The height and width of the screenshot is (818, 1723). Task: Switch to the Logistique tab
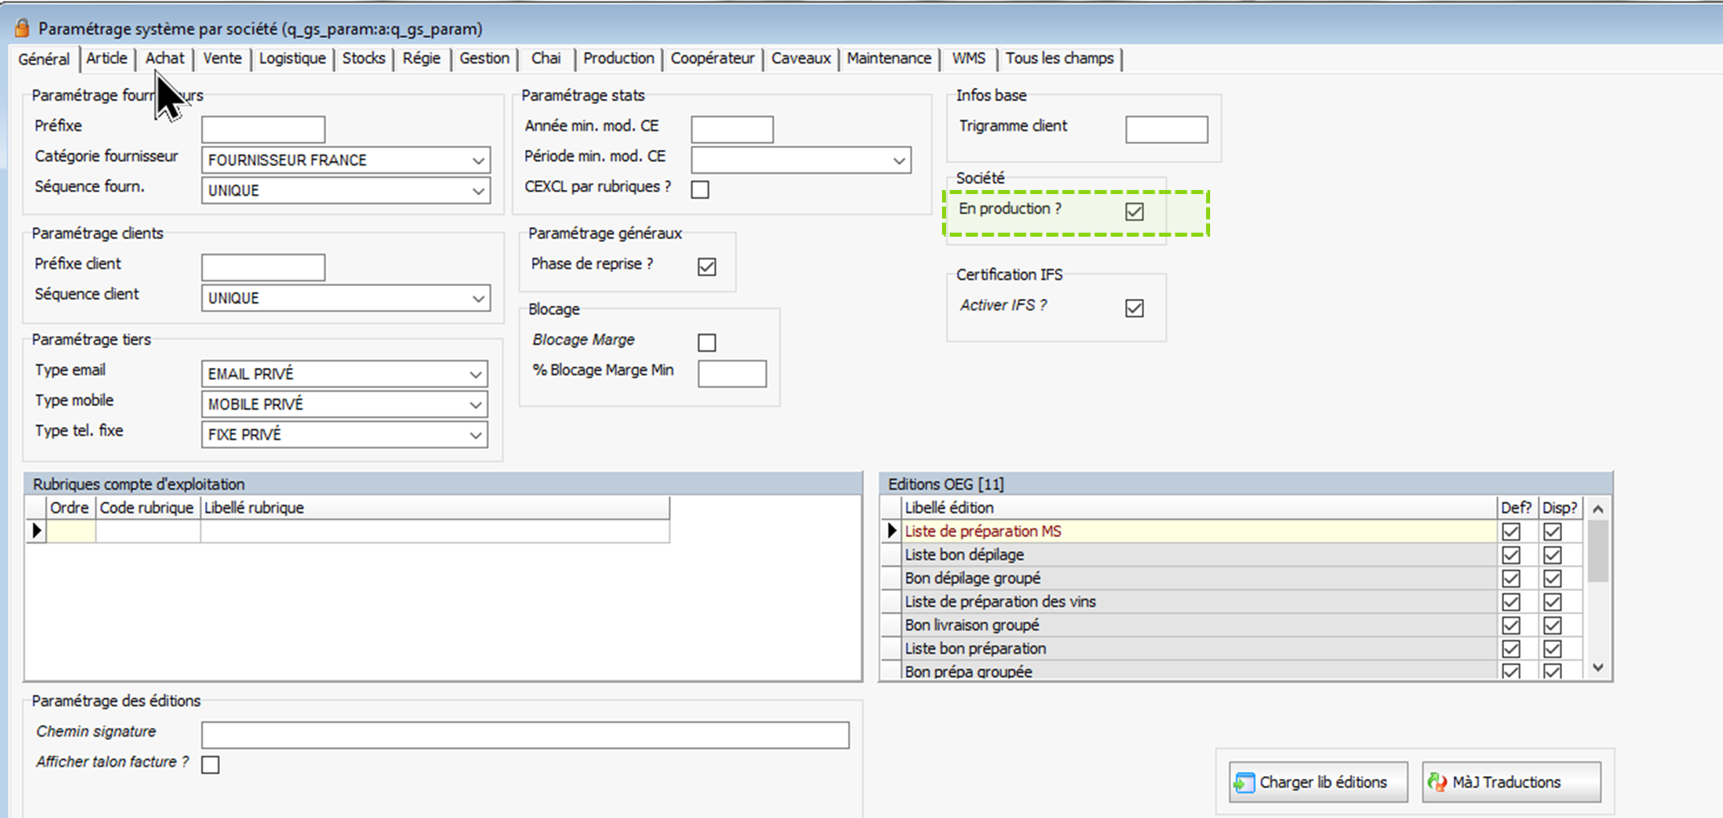[x=292, y=59]
